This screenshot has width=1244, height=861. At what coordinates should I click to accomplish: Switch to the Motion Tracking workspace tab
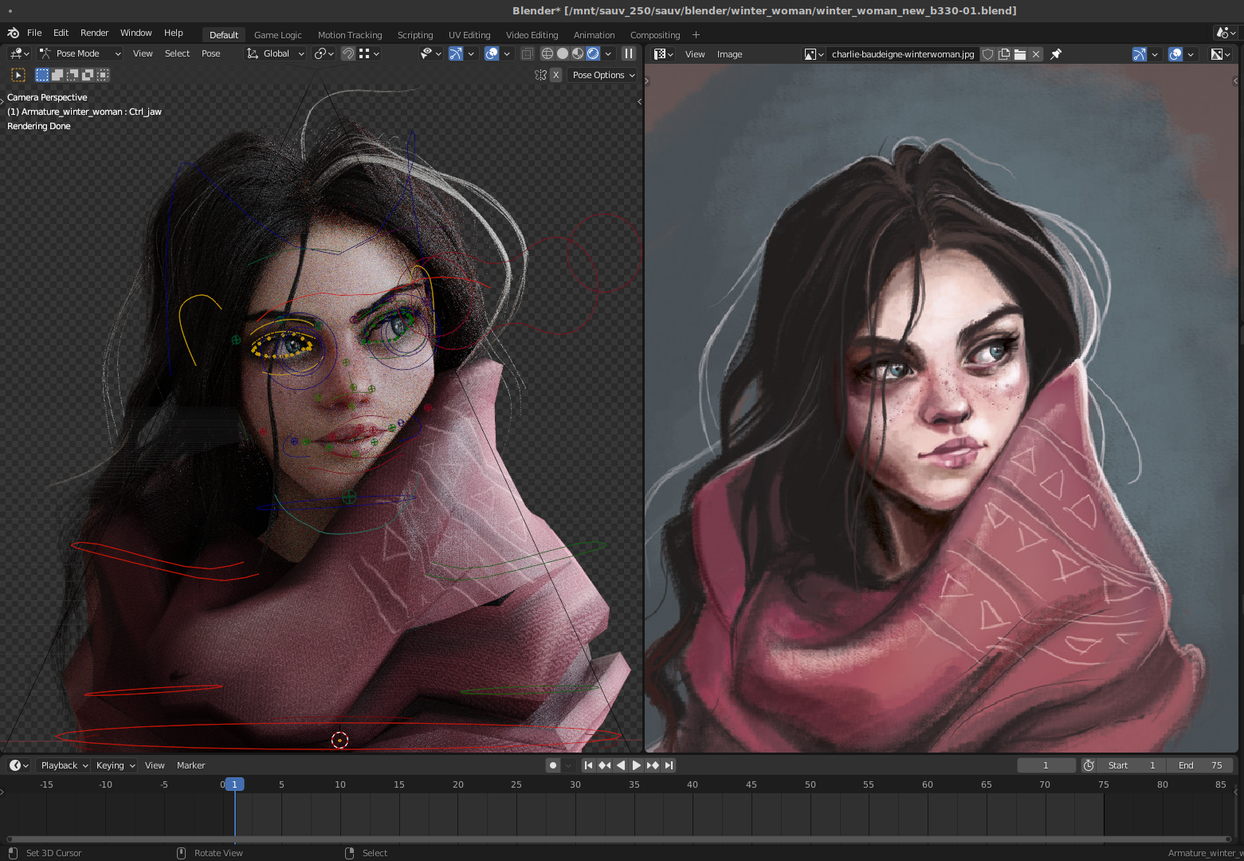(x=350, y=35)
